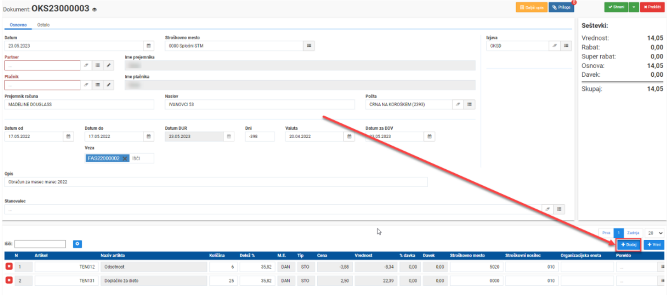Click the Daljši opis button
The width and height of the screenshot is (667, 297).
click(531, 8)
